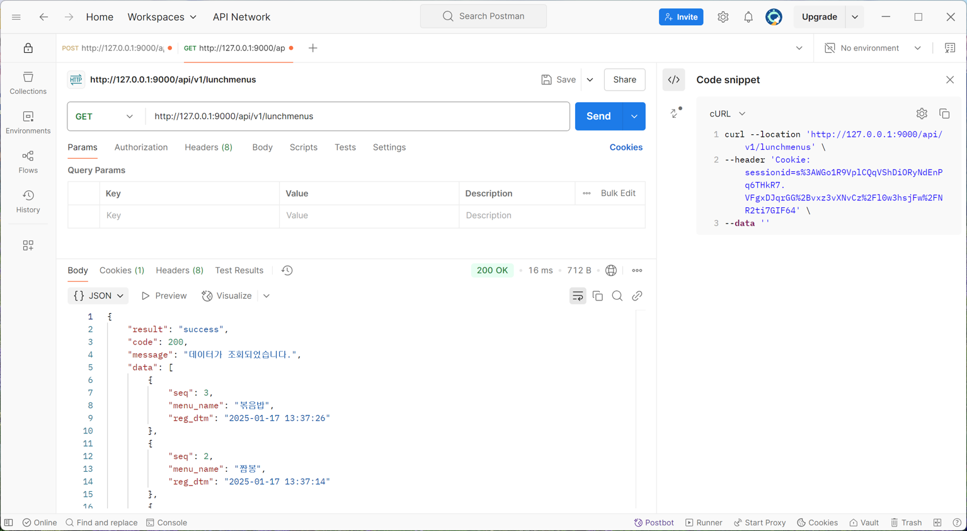Image resolution: width=967 pixels, height=531 pixels.
Task: Open Postman settings gear in header
Action: pos(723,17)
